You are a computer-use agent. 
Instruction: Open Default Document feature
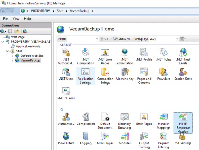pos(105,121)
